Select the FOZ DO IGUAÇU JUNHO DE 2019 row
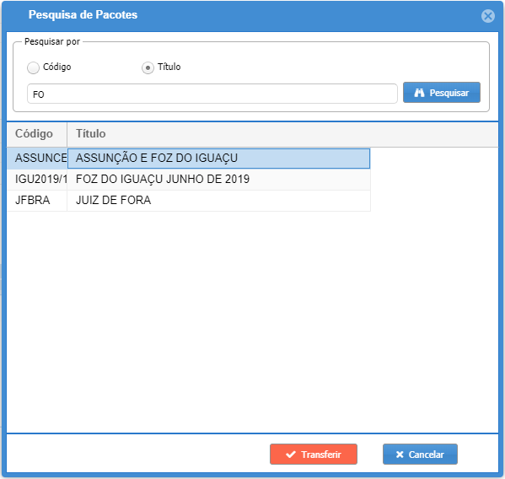 (x=188, y=179)
